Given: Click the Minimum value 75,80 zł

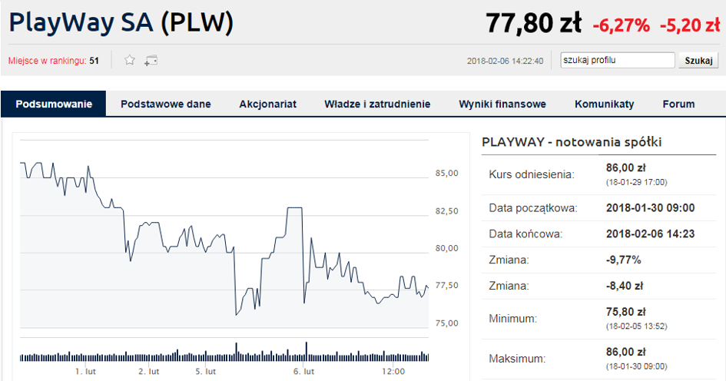Looking at the screenshot, I should (x=625, y=312).
